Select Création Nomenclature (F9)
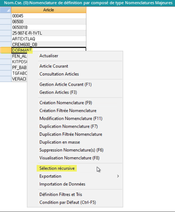This screenshot has height=212, width=175. point(66,103)
